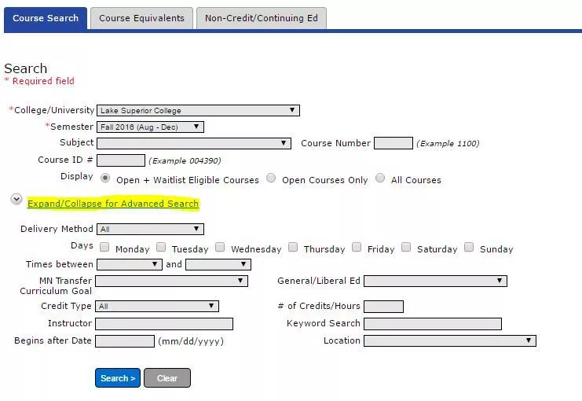Open the Non-Credit/Continuing Ed tab

(261, 18)
